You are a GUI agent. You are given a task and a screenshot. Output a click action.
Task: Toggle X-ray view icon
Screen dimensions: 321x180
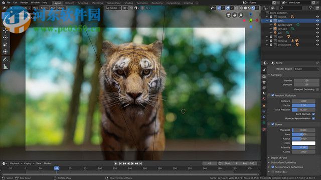click(x=236, y=8)
